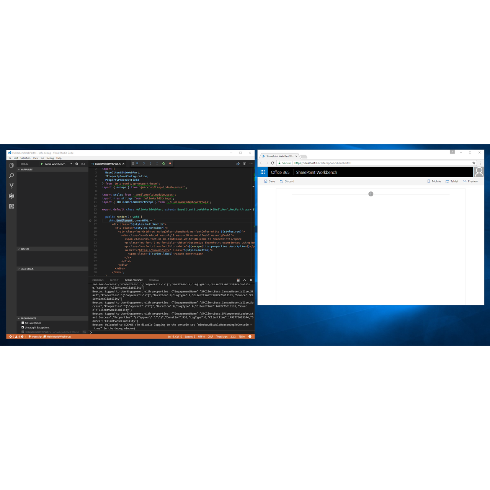Grab the debug toolbar drag handle
Image resolution: width=490 pixels, height=490 pixels.
[x=133, y=163]
